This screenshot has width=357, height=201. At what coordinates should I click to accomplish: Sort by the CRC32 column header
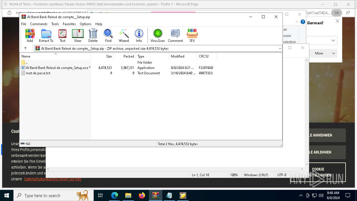click(x=207, y=56)
